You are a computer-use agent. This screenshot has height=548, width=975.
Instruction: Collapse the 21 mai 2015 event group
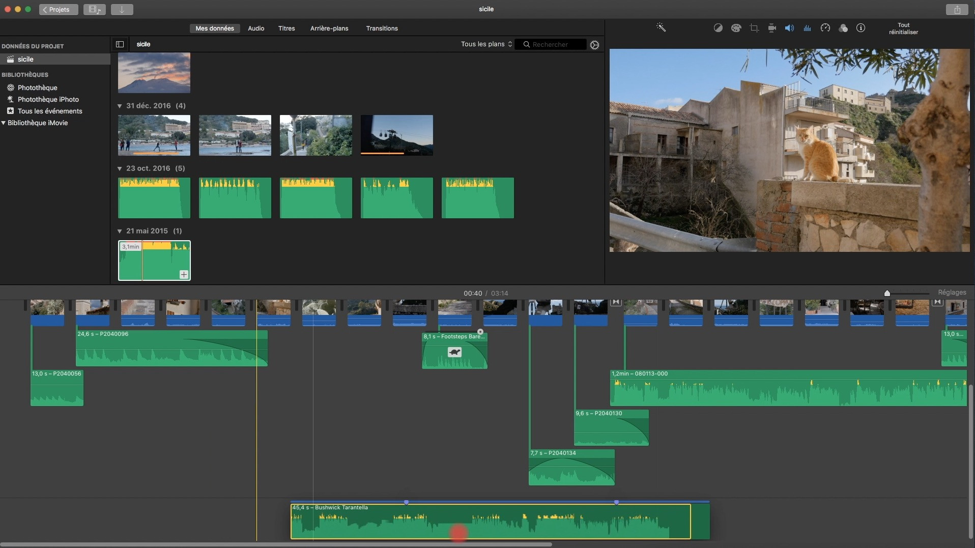point(120,231)
